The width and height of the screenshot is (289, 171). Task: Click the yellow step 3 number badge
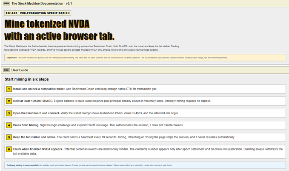[9, 113]
